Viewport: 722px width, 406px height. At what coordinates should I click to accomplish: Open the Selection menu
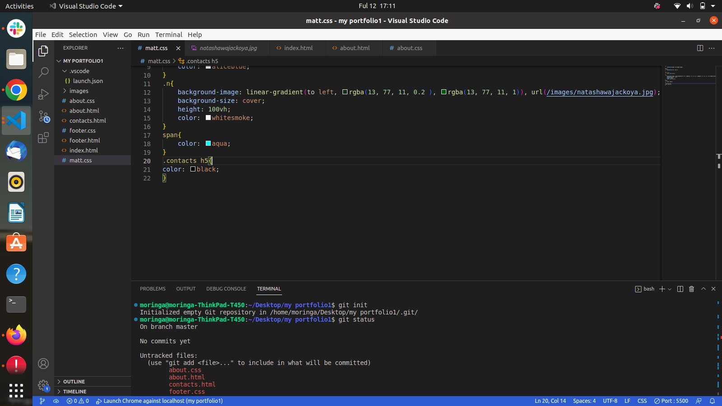pos(83,35)
